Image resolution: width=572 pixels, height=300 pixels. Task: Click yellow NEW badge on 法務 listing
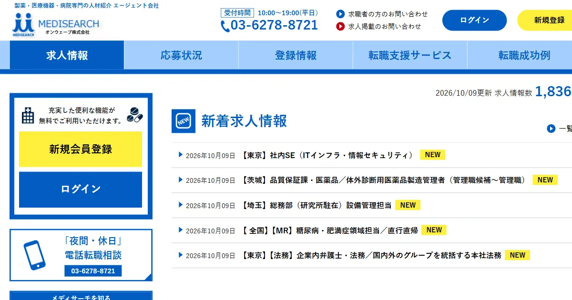click(518, 255)
